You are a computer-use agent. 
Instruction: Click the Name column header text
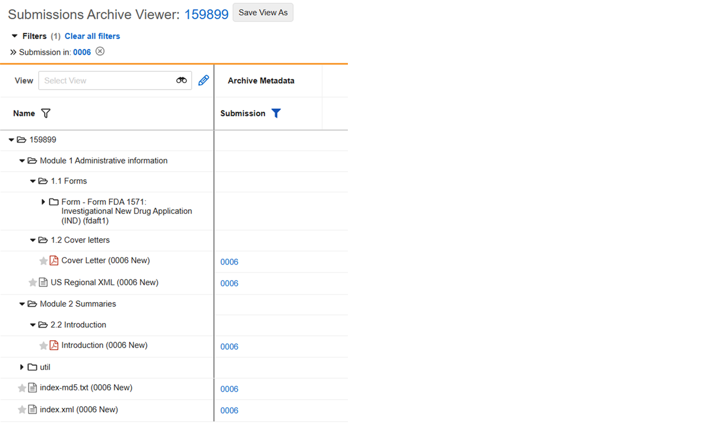pyautogui.click(x=24, y=113)
